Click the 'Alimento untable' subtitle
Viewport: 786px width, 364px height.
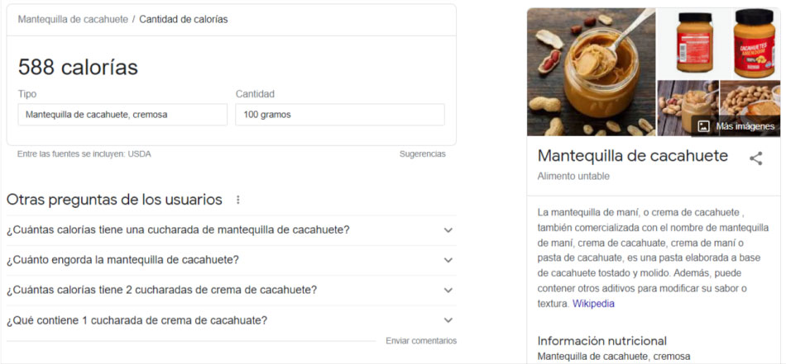point(573,176)
